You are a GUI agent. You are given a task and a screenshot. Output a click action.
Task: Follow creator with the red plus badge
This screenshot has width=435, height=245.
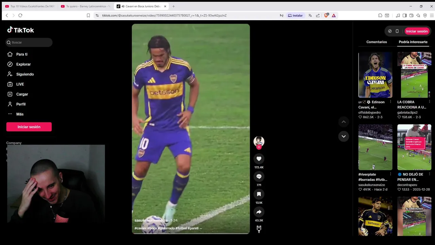[259, 147]
